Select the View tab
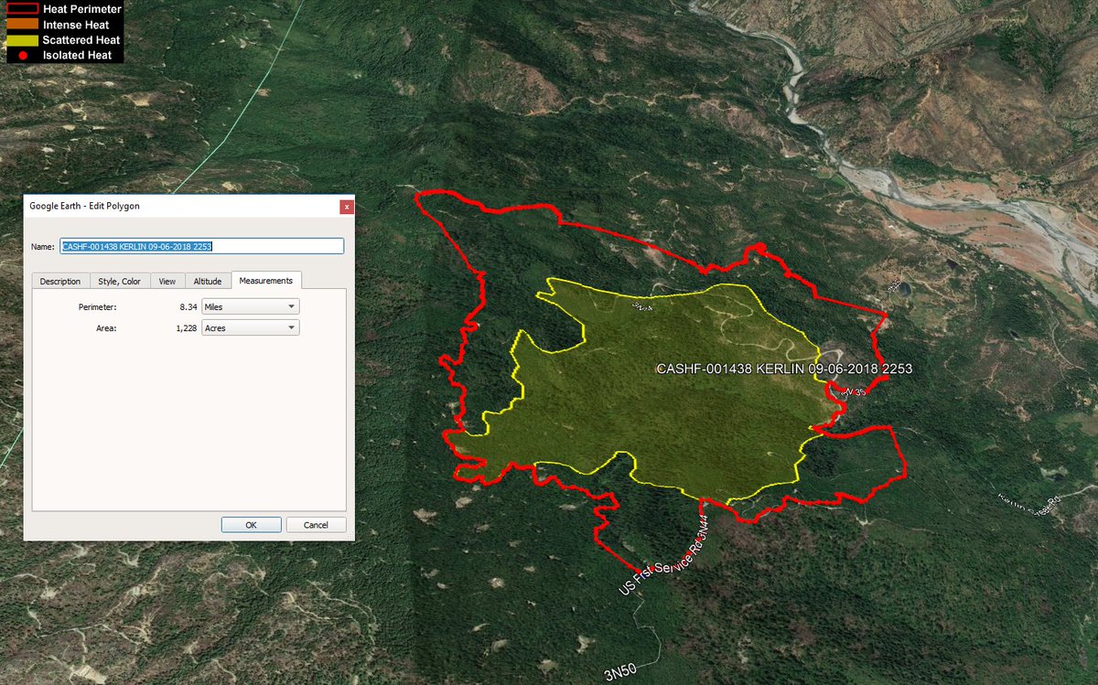 pos(167,281)
